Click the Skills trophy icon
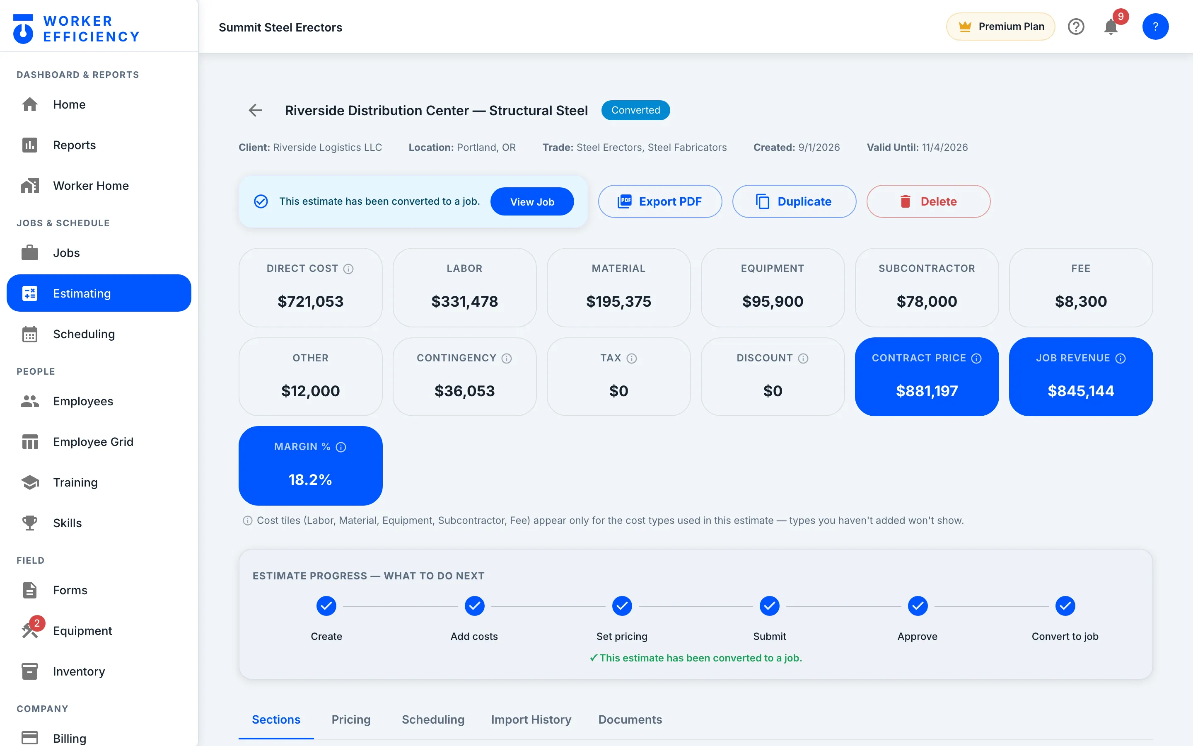1193x746 pixels. pos(29,523)
